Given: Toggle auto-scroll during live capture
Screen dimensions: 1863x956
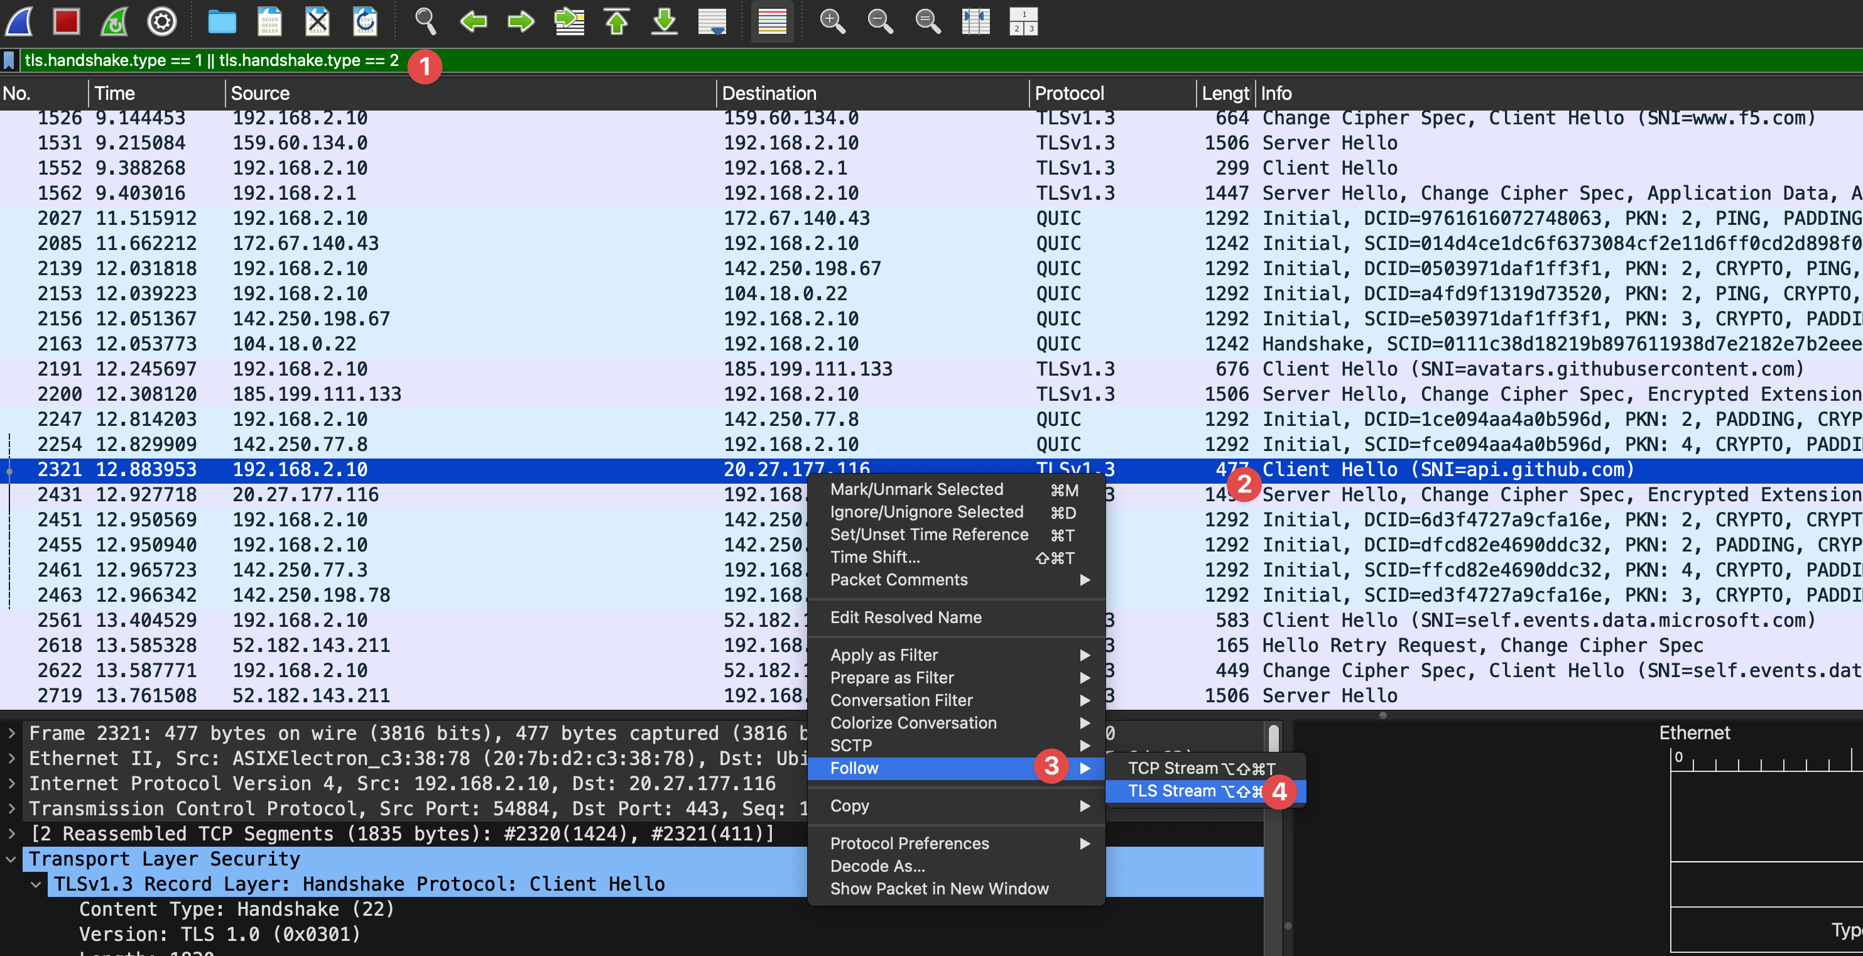Looking at the screenshot, I should [712, 22].
